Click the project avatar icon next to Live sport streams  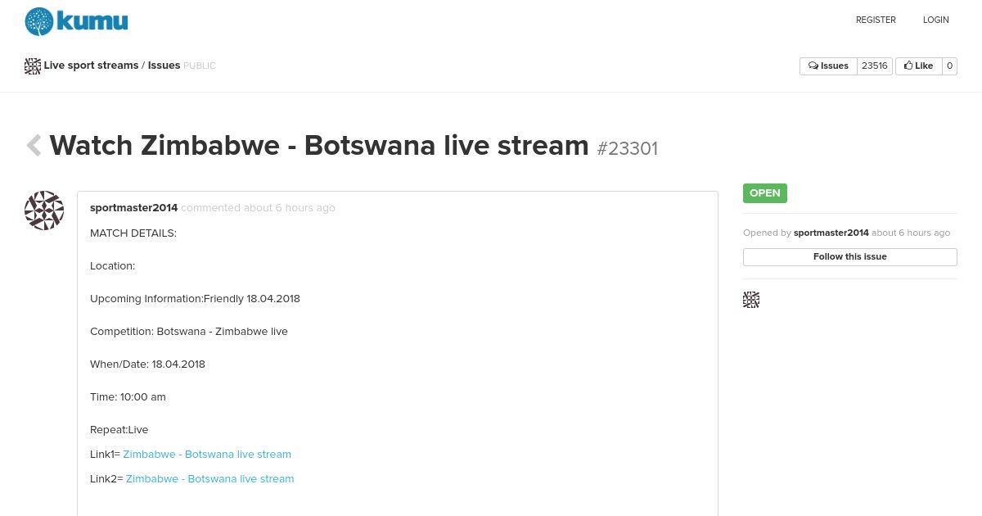click(x=33, y=66)
